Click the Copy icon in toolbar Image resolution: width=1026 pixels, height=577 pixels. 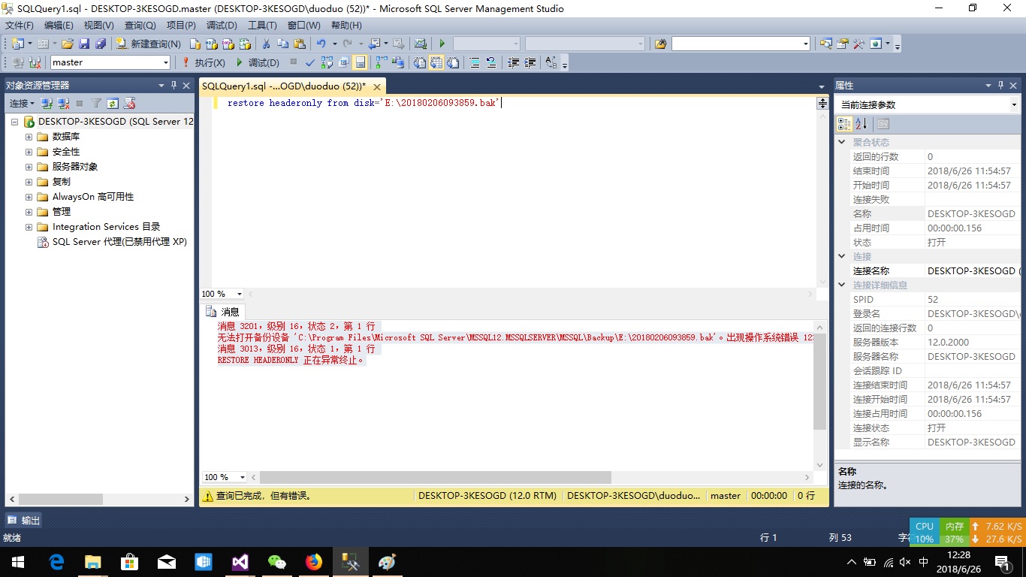282,44
